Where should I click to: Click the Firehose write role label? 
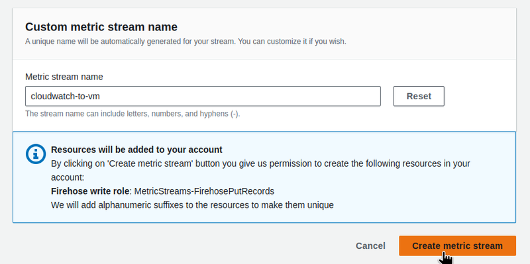[x=90, y=191]
